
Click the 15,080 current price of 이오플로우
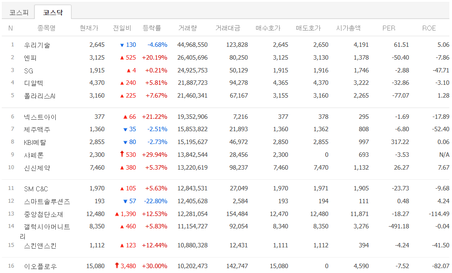point(96,266)
